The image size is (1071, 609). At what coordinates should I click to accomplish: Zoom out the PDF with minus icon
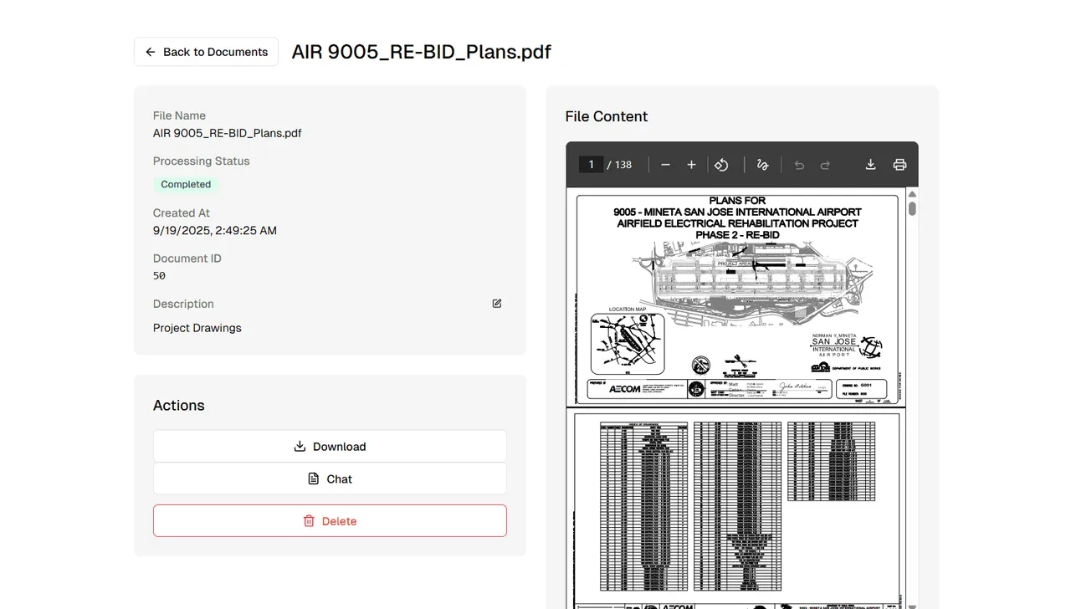coord(665,165)
